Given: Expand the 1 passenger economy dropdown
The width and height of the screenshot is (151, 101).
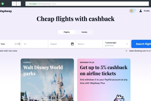Looking at the screenshot, I should click(x=117, y=44).
